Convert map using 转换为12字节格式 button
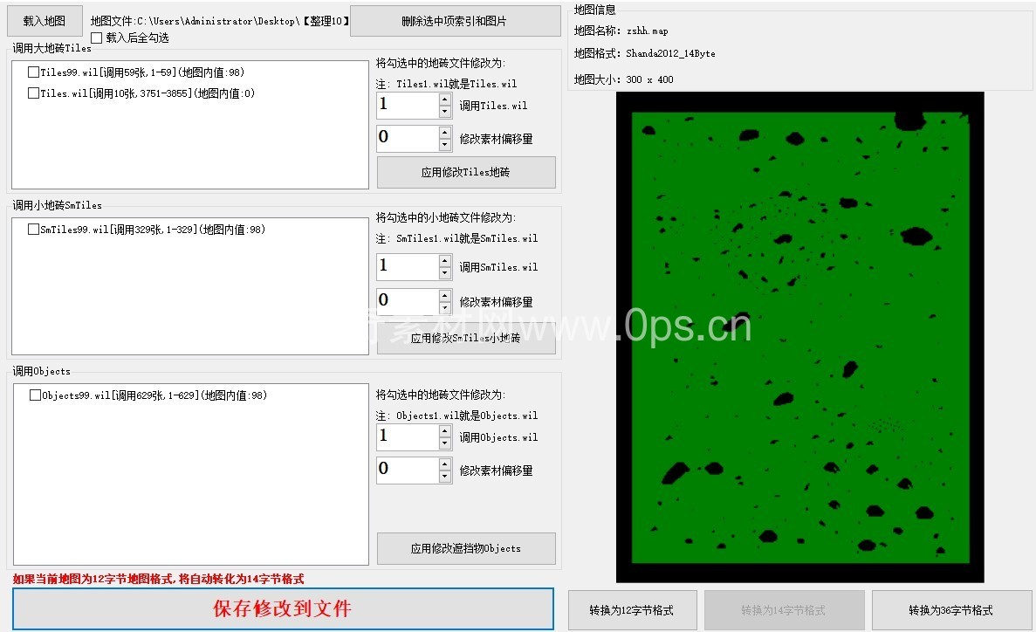 [631, 610]
